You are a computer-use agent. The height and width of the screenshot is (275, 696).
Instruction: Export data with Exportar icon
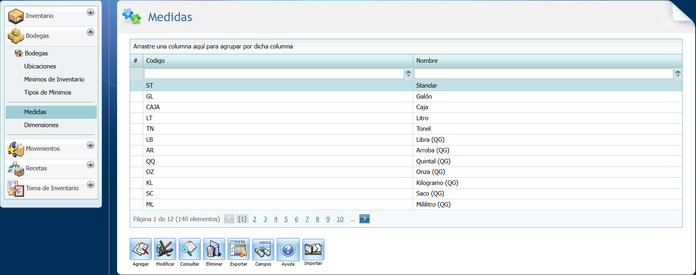click(239, 249)
